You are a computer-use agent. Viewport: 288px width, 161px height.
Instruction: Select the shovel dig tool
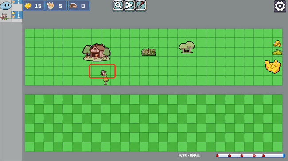tap(141, 5)
